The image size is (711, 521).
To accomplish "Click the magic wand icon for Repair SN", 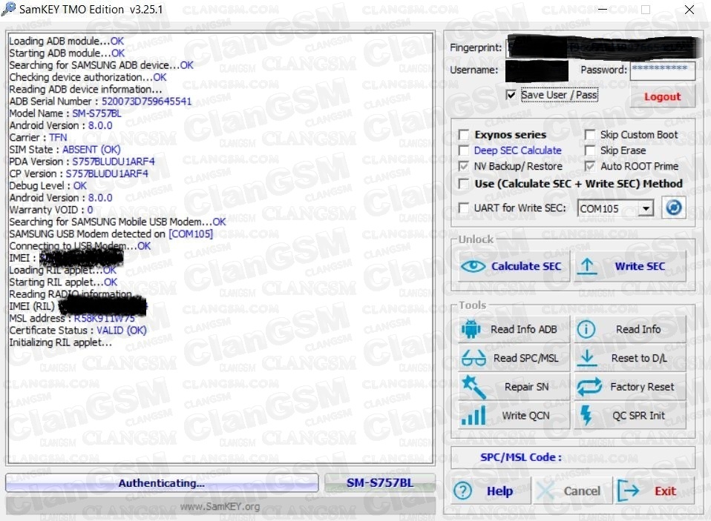I will (x=473, y=387).
